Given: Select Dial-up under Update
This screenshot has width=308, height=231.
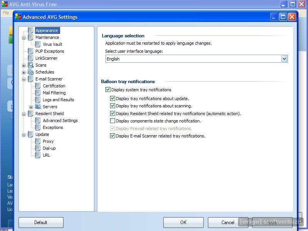Looking at the screenshot, I should [x=49, y=148].
